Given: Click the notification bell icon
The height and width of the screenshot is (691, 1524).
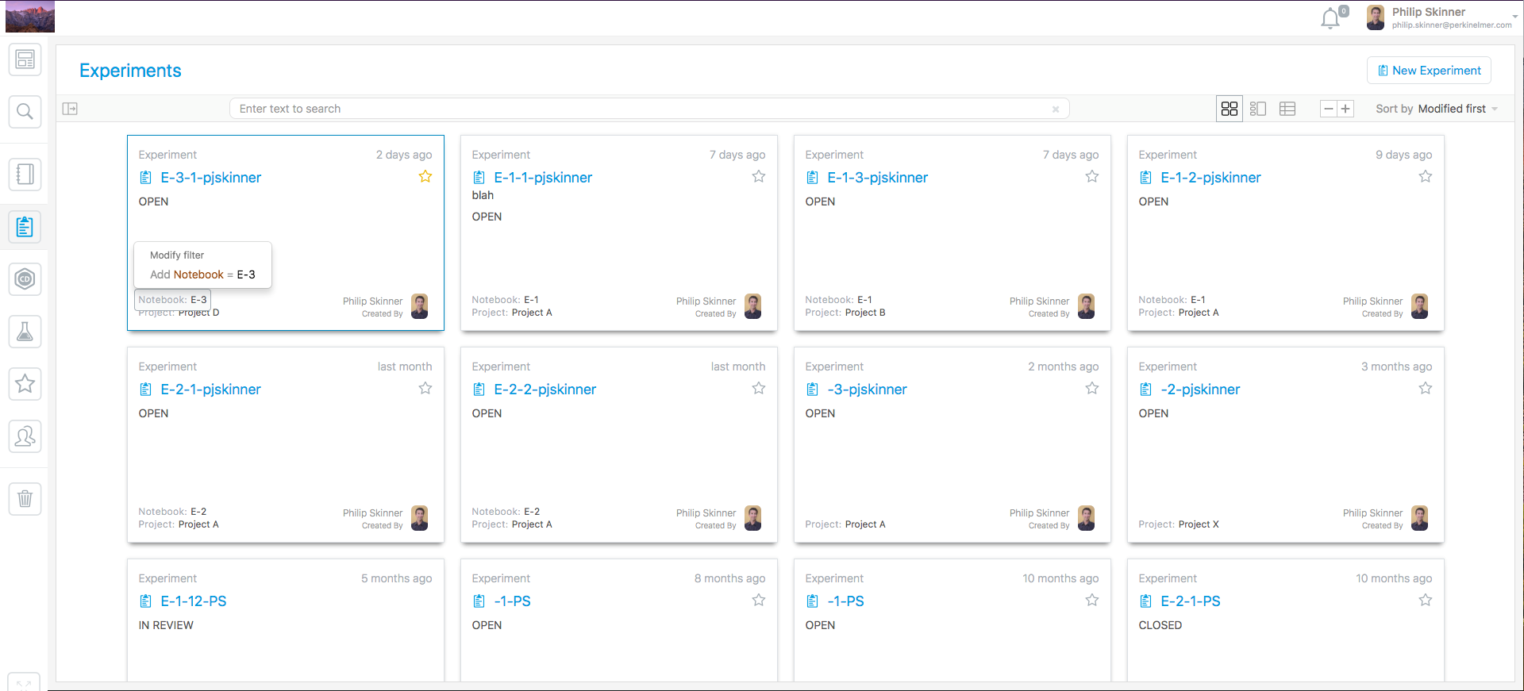Looking at the screenshot, I should pos(1330,18).
